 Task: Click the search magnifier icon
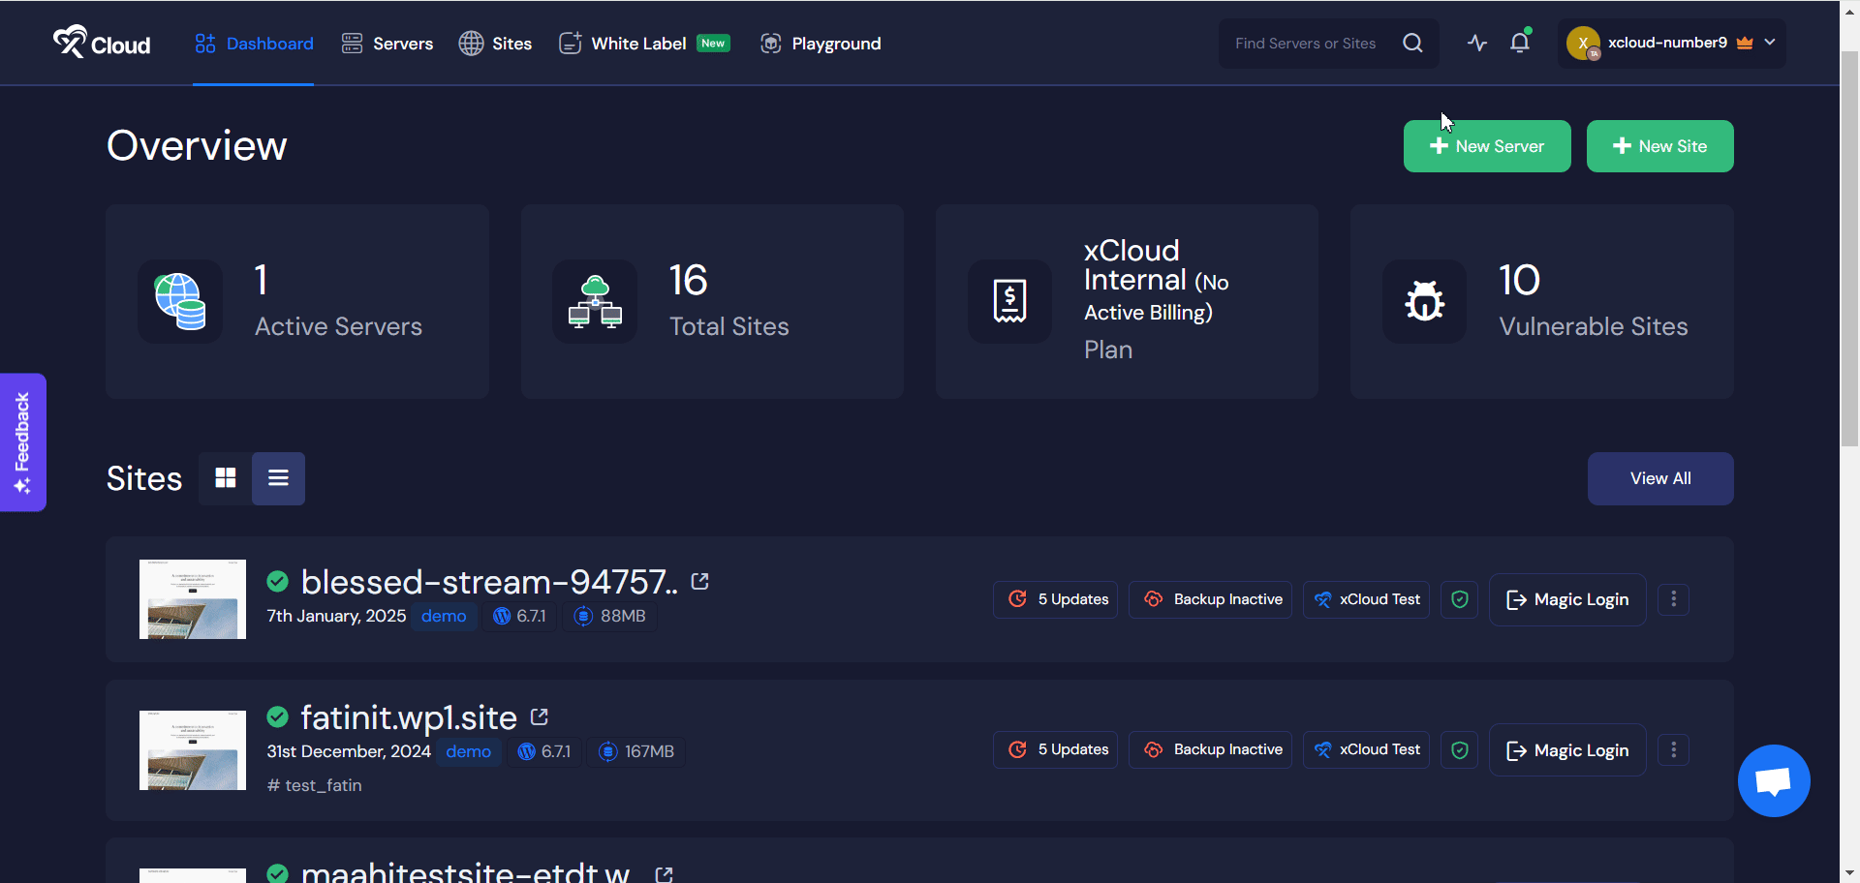coord(1412,43)
